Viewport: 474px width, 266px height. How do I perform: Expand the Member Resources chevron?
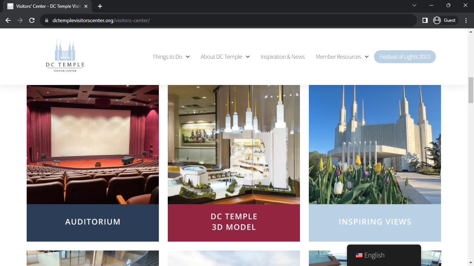pos(367,57)
